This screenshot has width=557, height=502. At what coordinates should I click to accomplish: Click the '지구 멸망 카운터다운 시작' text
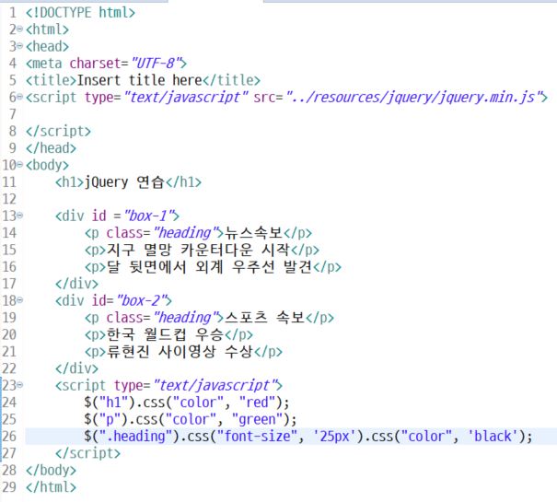[198, 250]
